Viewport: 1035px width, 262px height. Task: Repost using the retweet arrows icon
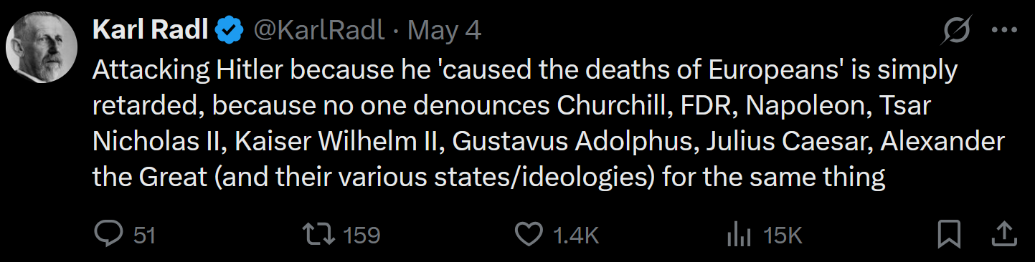point(318,234)
